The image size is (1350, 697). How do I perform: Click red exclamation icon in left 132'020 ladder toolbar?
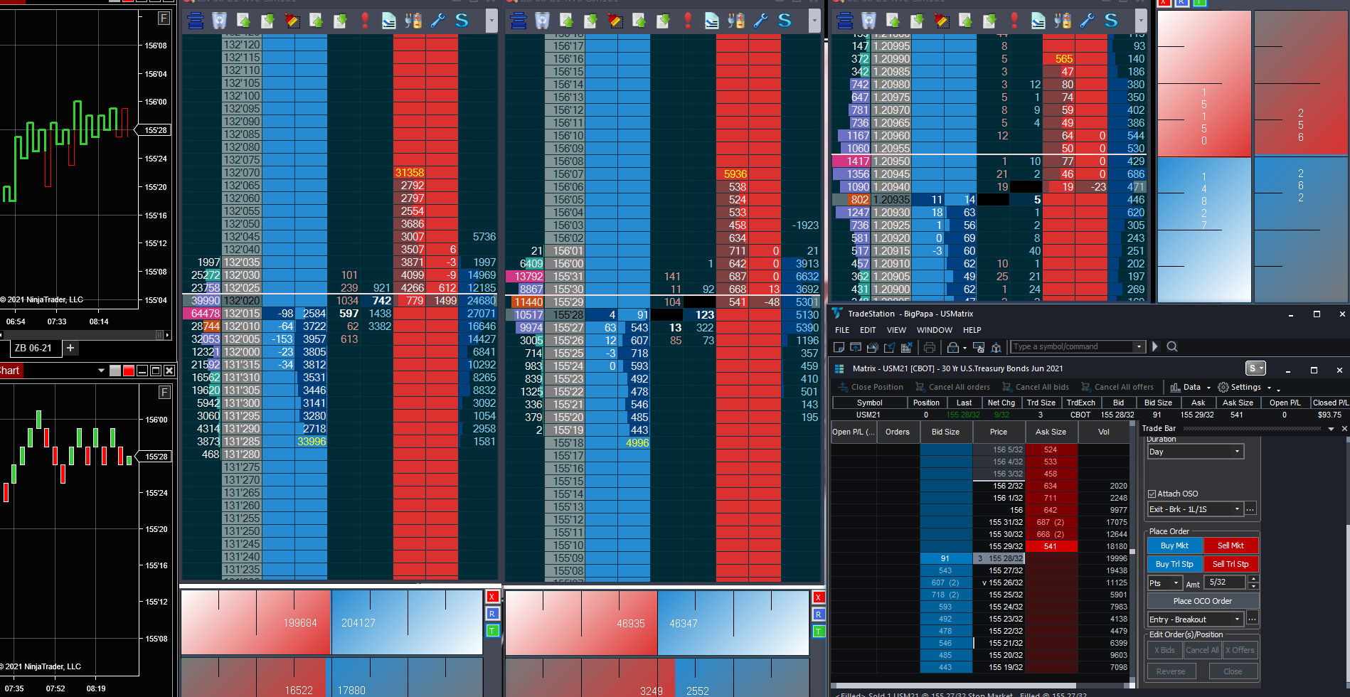click(x=365, y=21)
